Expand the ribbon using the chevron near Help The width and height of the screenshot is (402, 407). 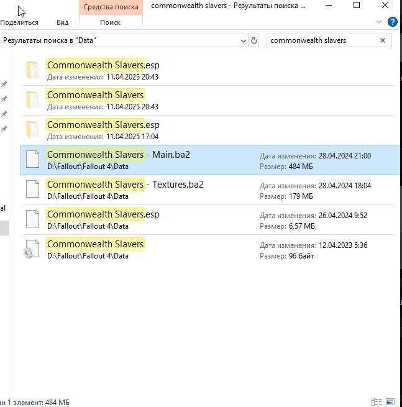pyautogui.click(x=379, y=22)
